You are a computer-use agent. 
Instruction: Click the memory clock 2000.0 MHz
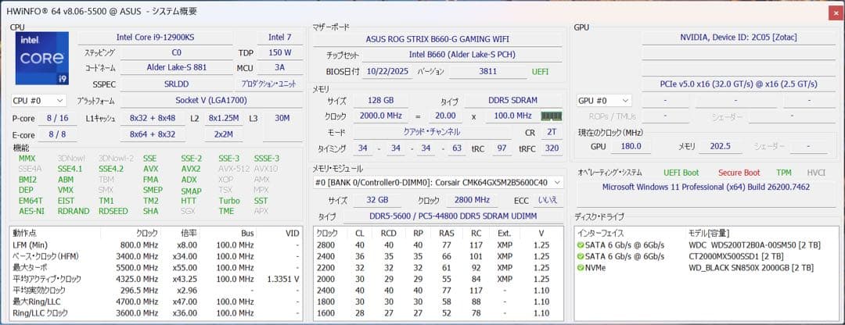coord(381,116)
